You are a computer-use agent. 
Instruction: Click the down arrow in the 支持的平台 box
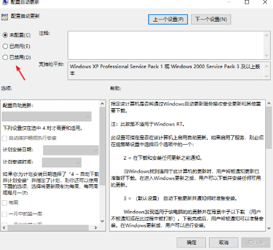pyautogui.click(x=266, y=76)
